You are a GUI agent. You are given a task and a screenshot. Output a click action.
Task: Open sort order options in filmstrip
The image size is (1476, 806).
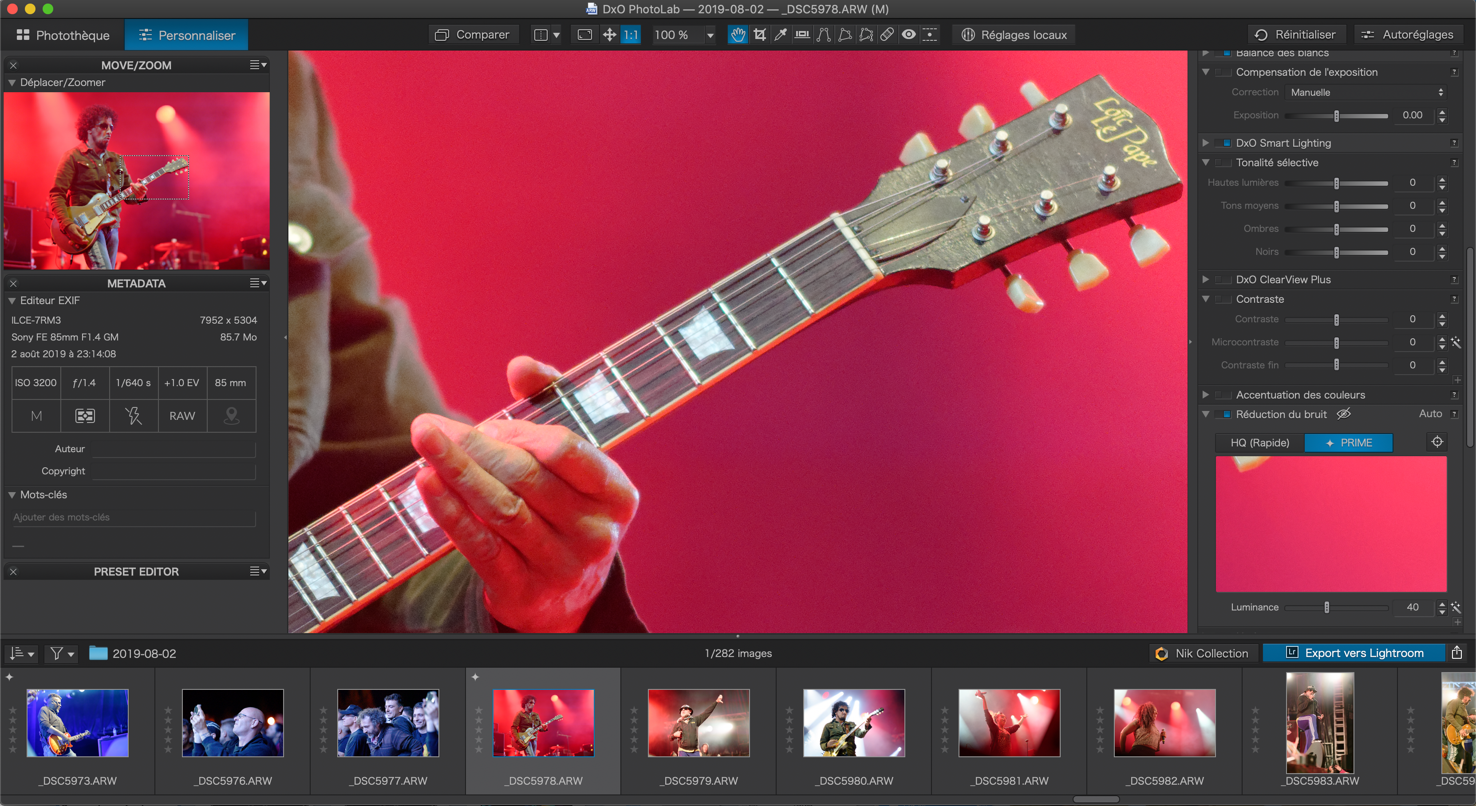pyautogui.click(x=22, y=653)
